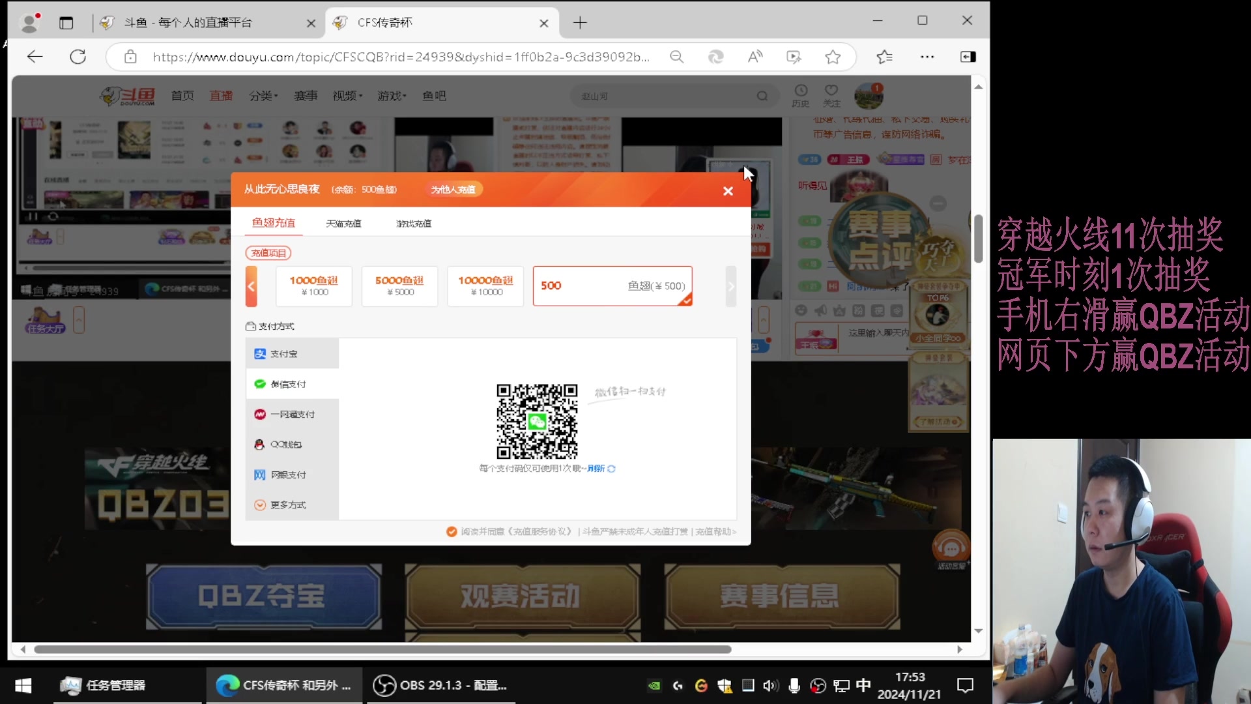Image resolution: width=1251 pixels, height=704 pixels.
Task: Switch to OBS 29.1.3 in taskbar
Action: click(440, 686)
